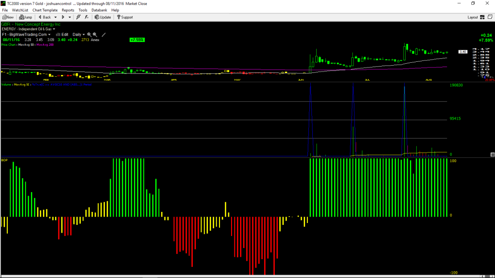The image size is (495, 278).
Task: Go Back using the left arrow button
Action: (x=44, y=17)
